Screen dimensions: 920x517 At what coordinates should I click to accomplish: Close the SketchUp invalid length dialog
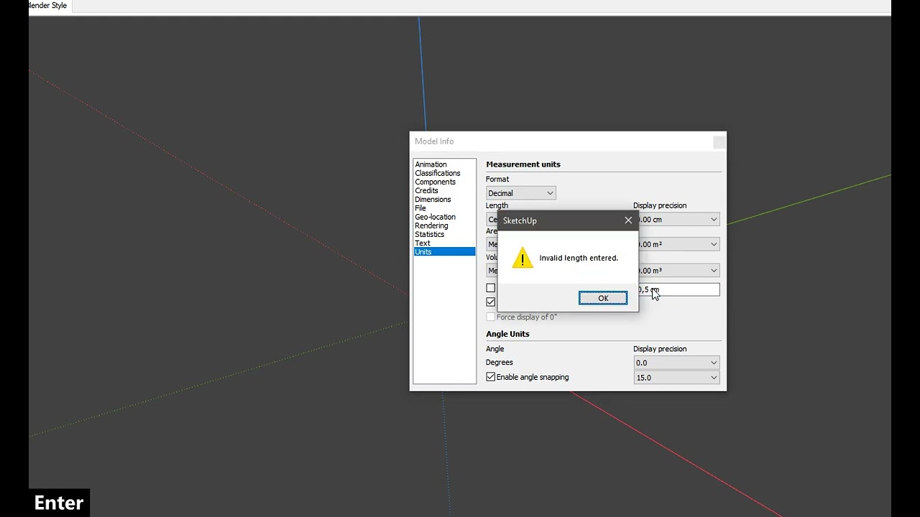tap(628, 220)
